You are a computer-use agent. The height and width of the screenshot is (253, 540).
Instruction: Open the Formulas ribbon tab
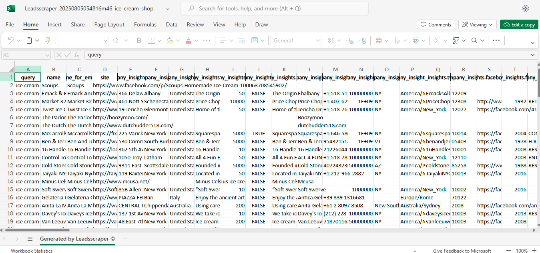145,24
